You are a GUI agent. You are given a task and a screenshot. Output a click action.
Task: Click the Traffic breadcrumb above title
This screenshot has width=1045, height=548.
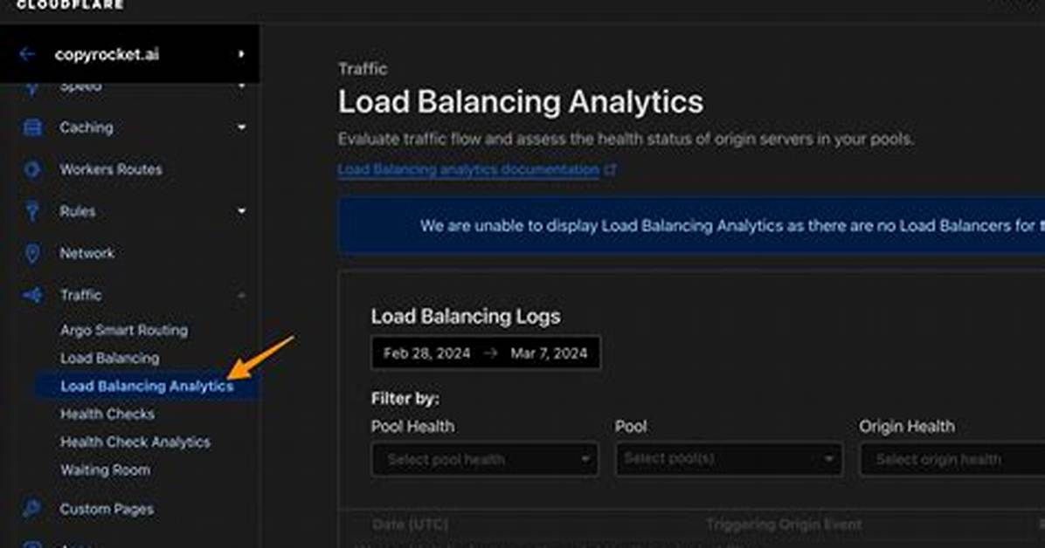(363, 69)
